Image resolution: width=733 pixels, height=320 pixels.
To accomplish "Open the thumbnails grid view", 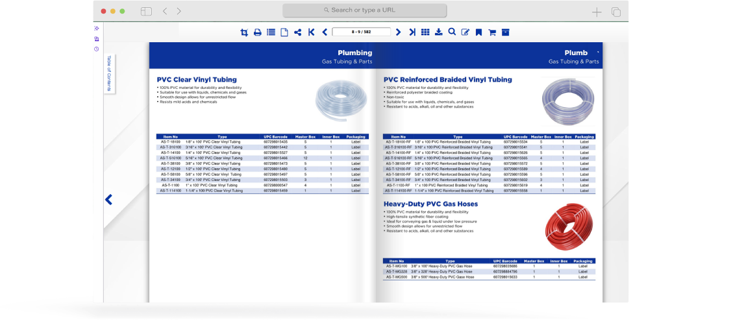I will [x=425, y=32].
